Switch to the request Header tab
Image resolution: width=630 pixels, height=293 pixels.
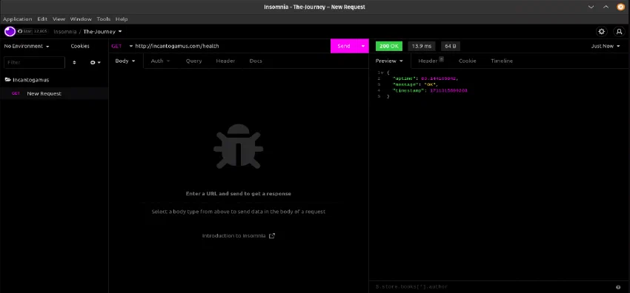225,61
